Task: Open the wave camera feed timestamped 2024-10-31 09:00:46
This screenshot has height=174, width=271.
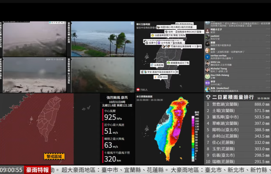Action: (x=35, y=75)
